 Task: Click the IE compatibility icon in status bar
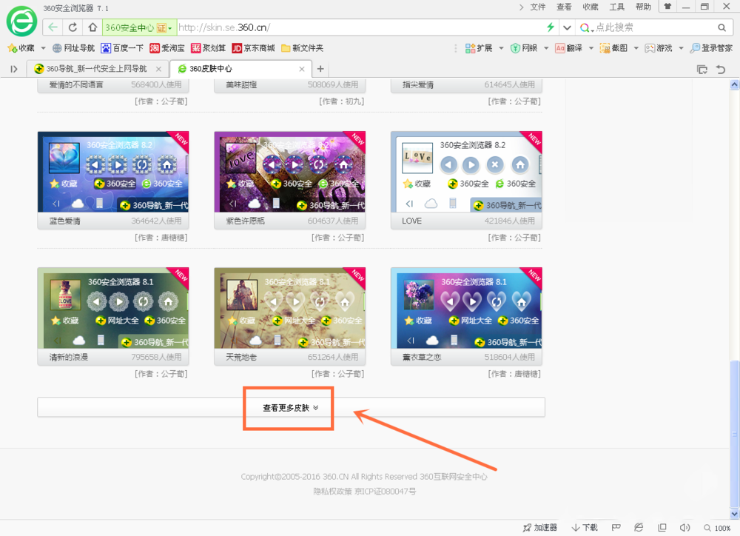(x=639, y=528)
